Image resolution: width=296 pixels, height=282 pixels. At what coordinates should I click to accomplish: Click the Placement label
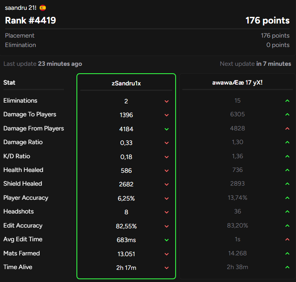(20, 36)
